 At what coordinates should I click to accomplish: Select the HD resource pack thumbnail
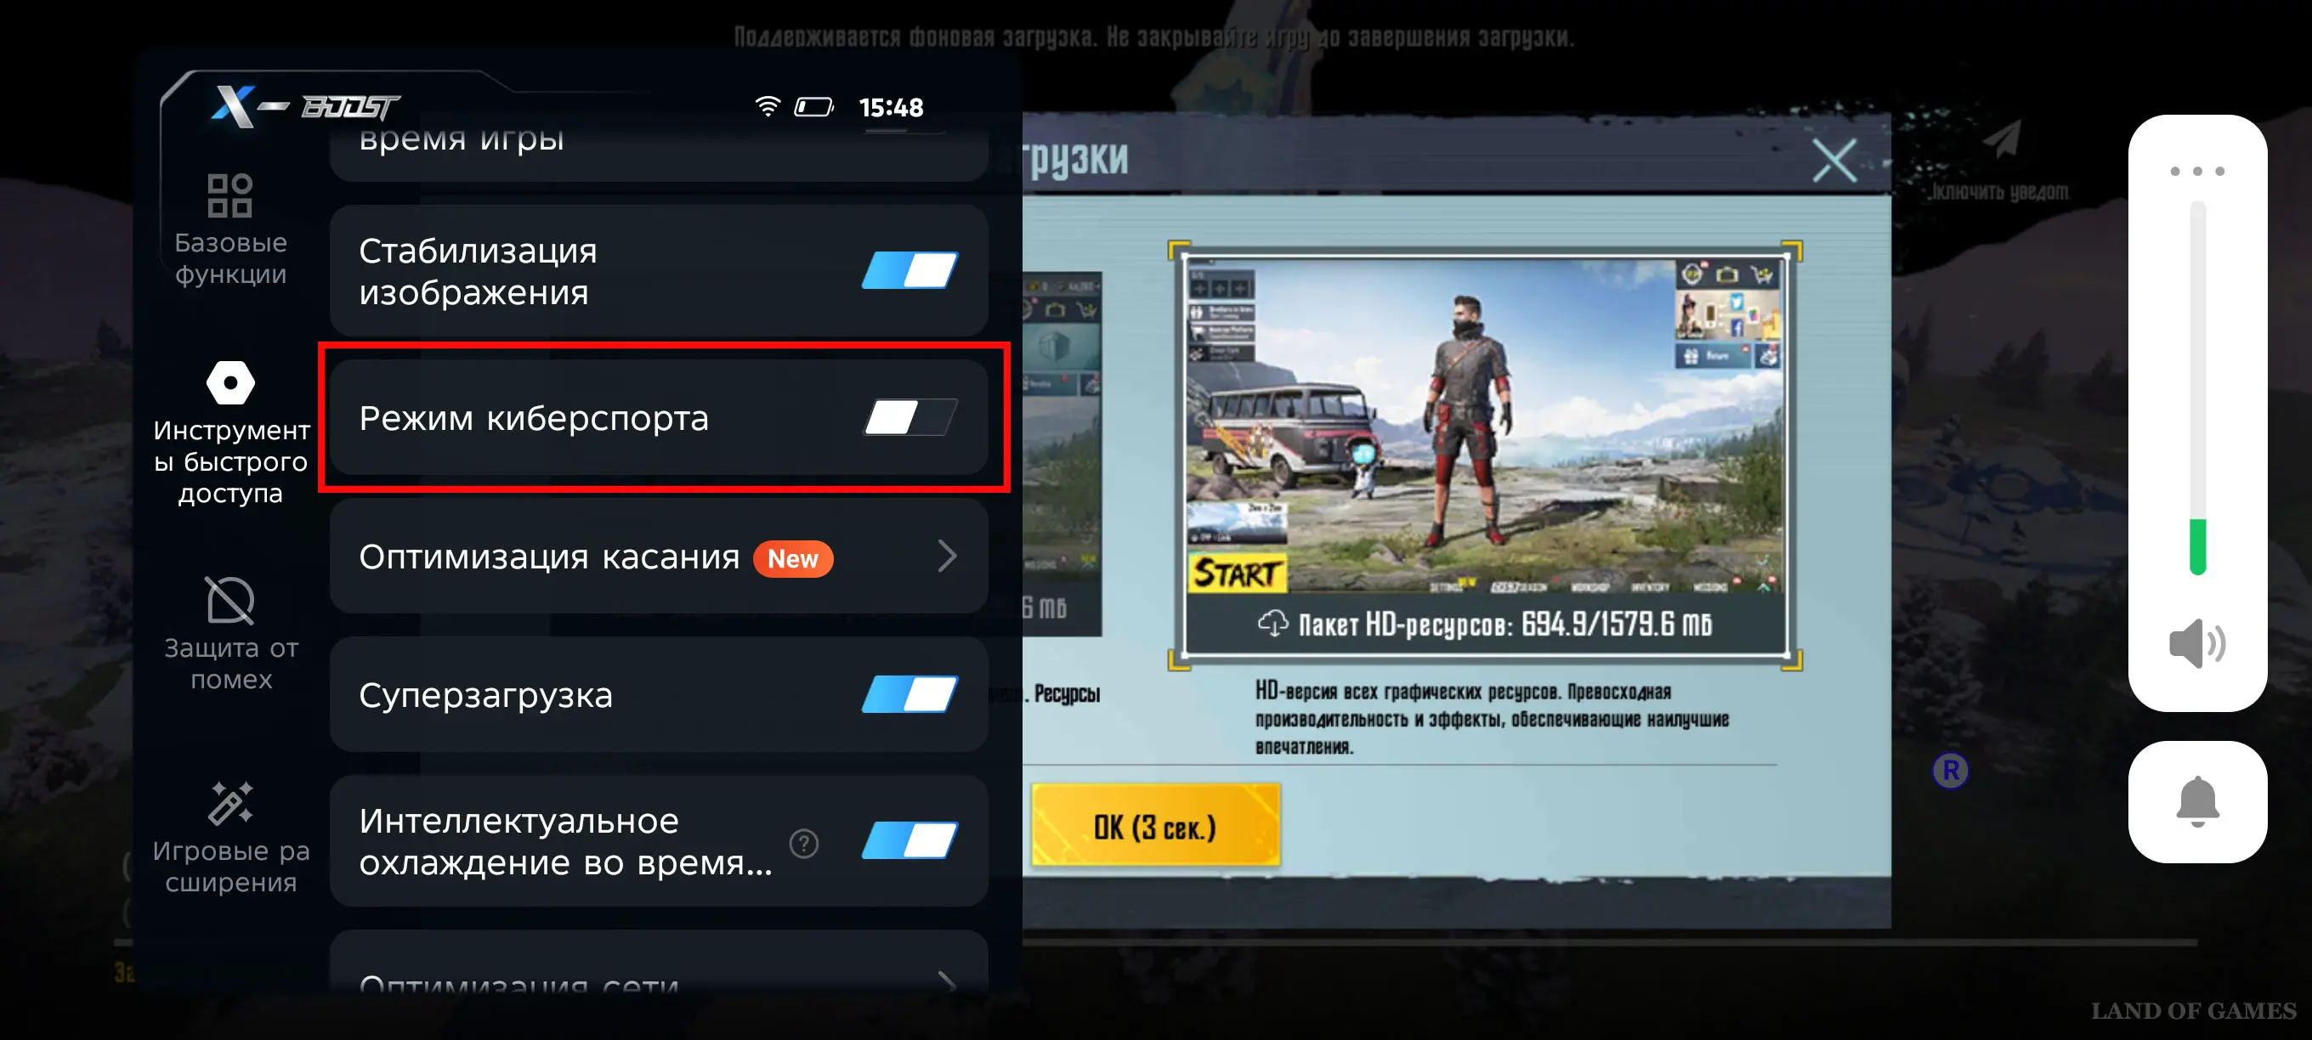[x=1484, y=455]
